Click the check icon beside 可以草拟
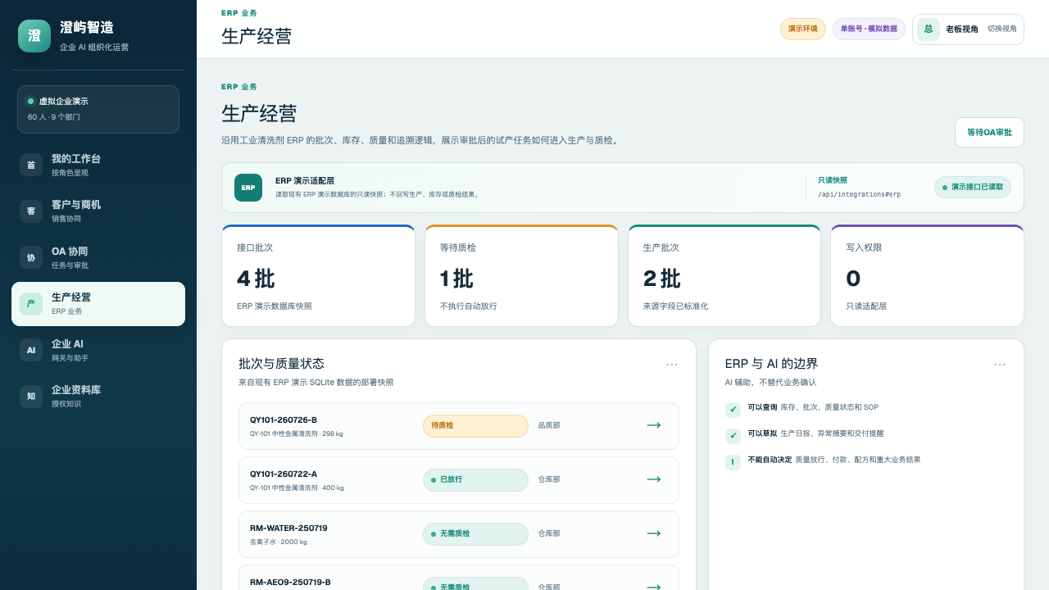This screenshot has width=1049, height=590. click(733, 436)
